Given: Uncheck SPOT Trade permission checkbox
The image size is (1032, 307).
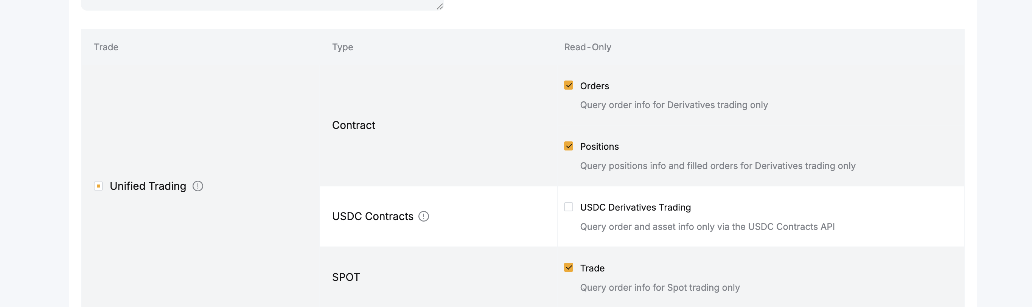Looking at the screenshot, I should (x=569, y=267).
